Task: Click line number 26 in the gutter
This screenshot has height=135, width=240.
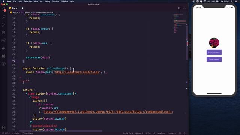Action: click(14, 68)
